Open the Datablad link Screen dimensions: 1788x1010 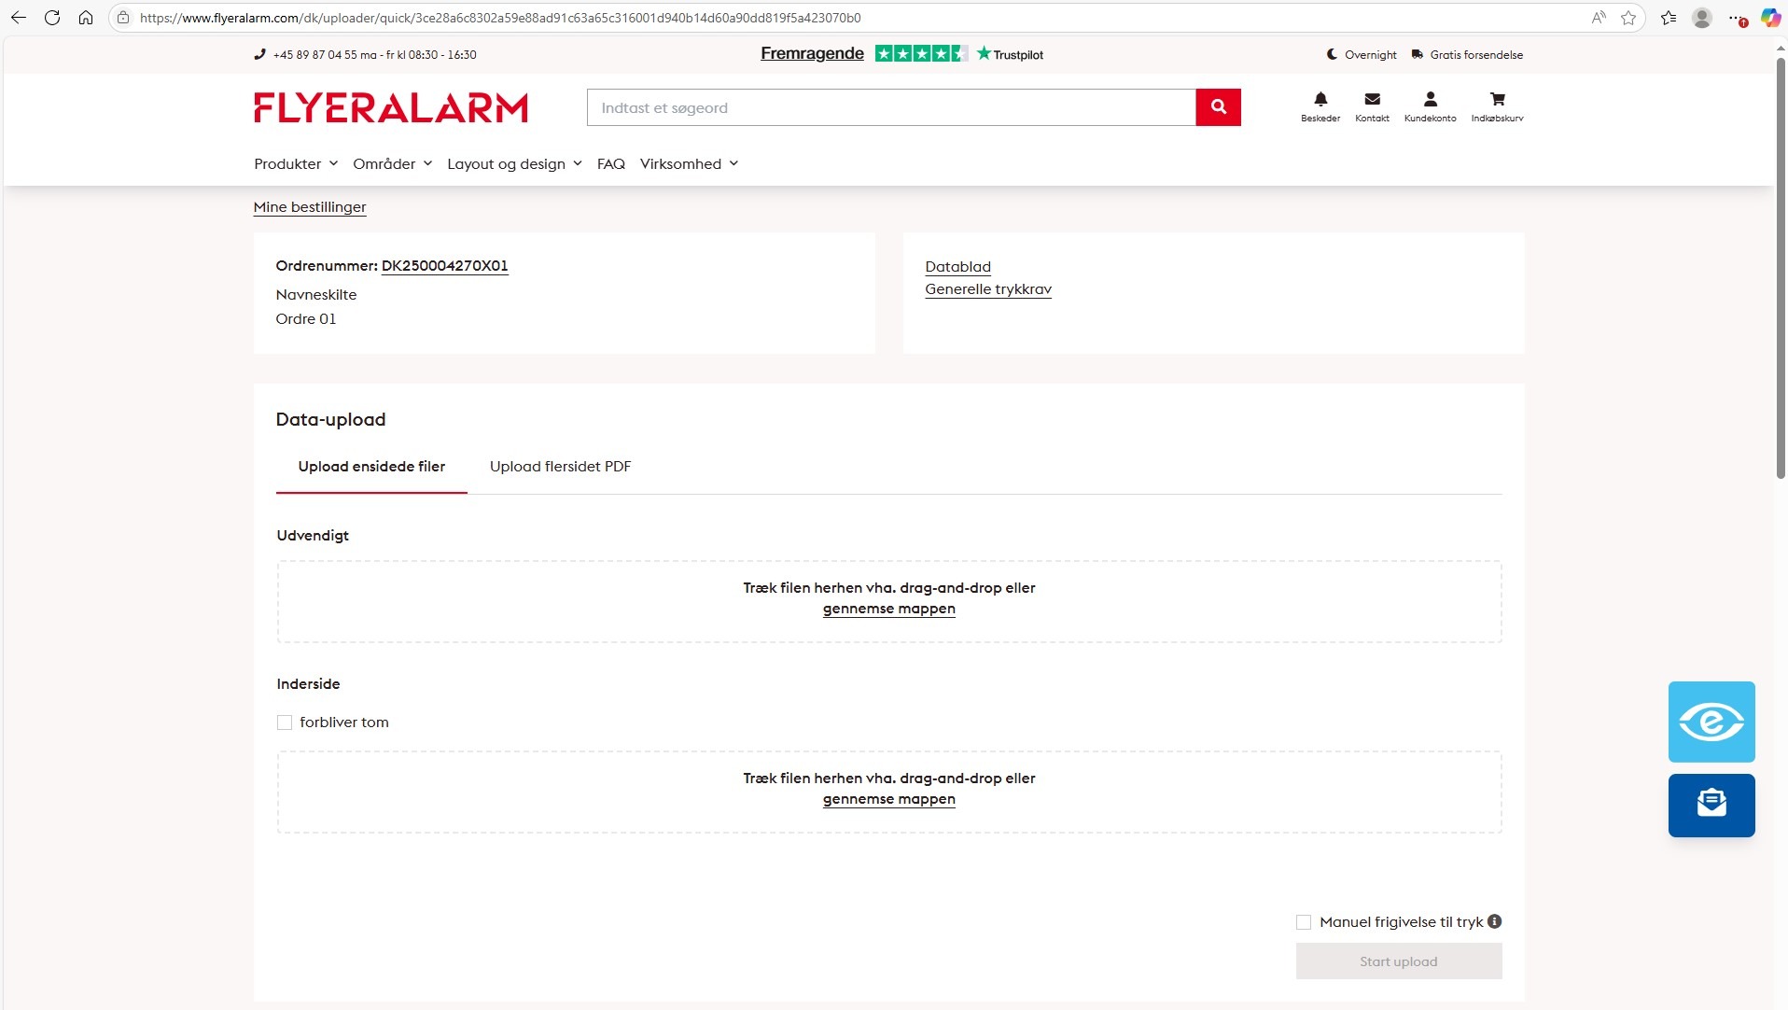tap(957, 267)
